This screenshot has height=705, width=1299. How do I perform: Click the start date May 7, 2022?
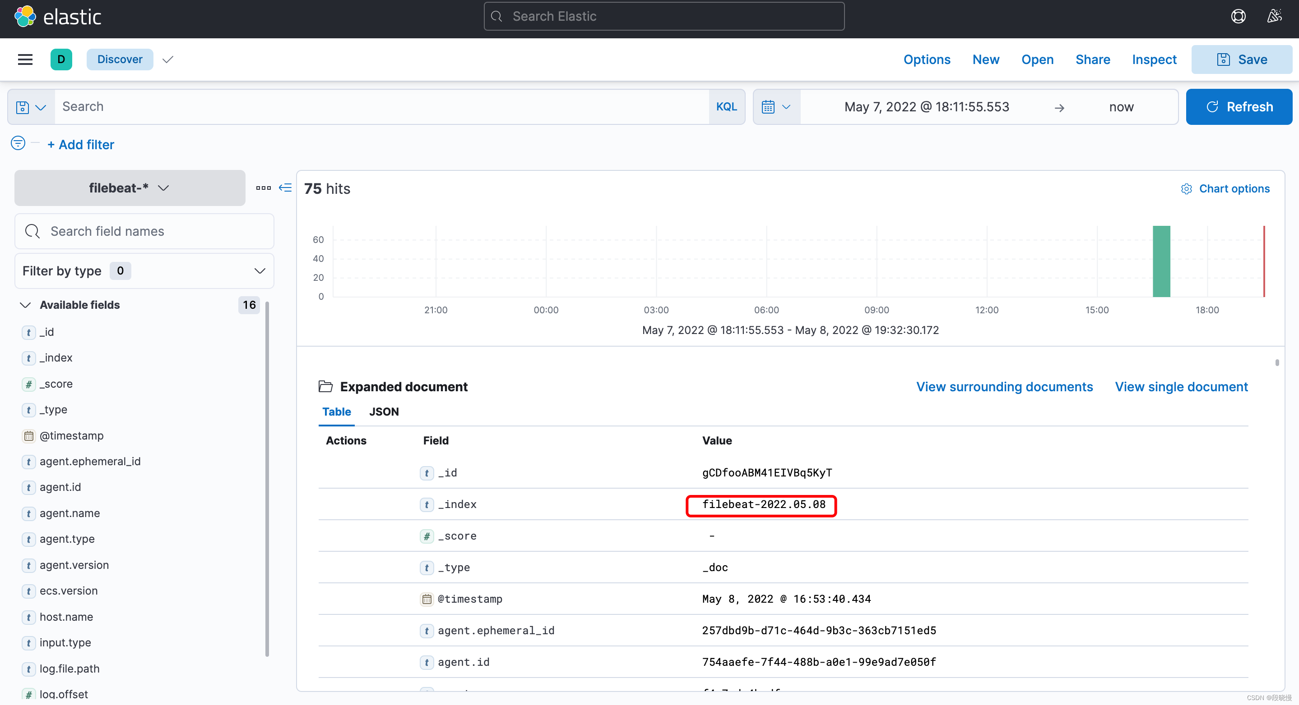pos(926,107)
